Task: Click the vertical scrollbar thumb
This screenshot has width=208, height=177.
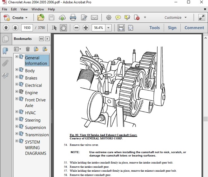Action: coord(205,119)
